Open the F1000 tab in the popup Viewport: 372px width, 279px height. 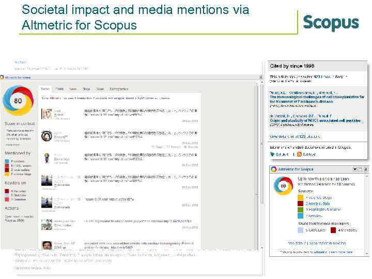59,89
